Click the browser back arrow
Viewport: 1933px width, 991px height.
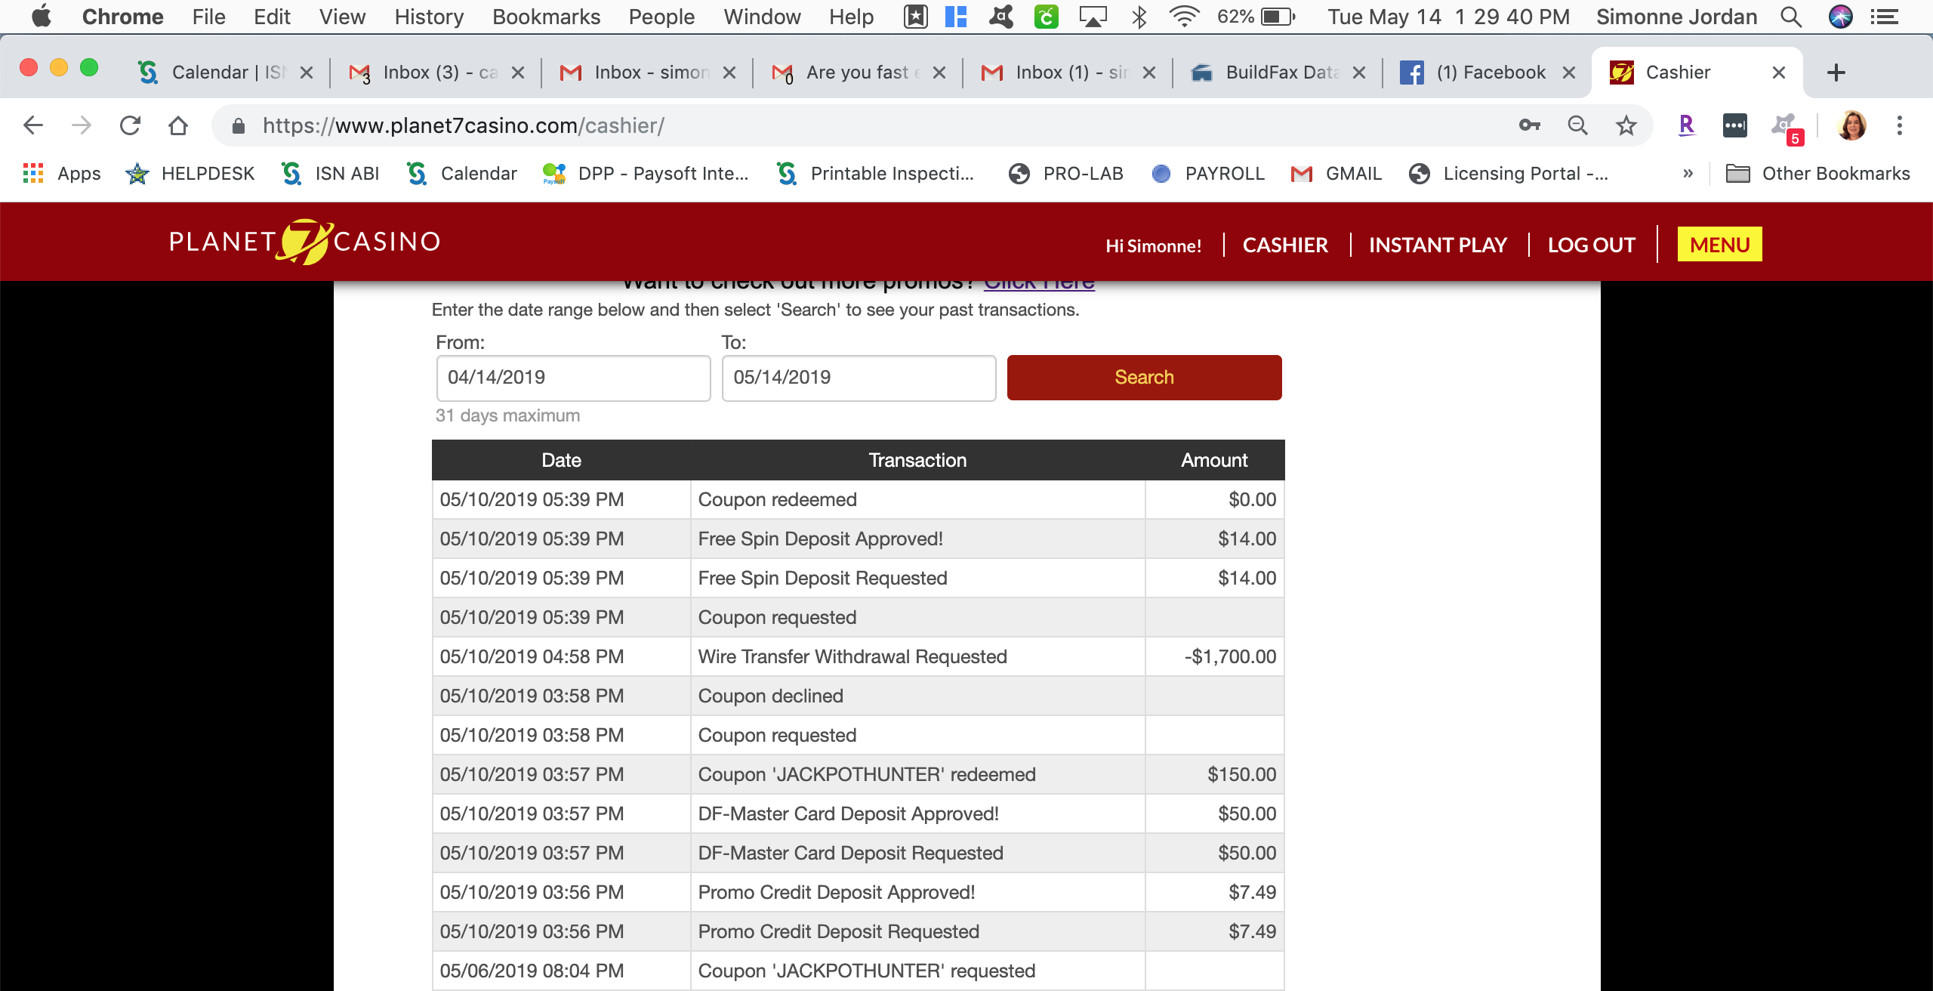coord(33,125)
